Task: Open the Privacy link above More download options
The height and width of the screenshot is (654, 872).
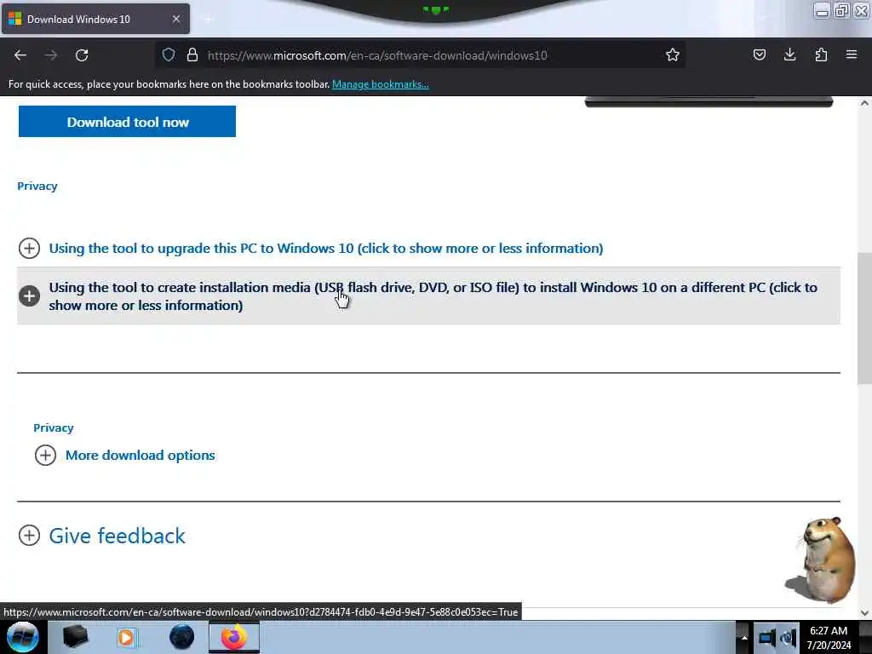Action: [54, 427]
